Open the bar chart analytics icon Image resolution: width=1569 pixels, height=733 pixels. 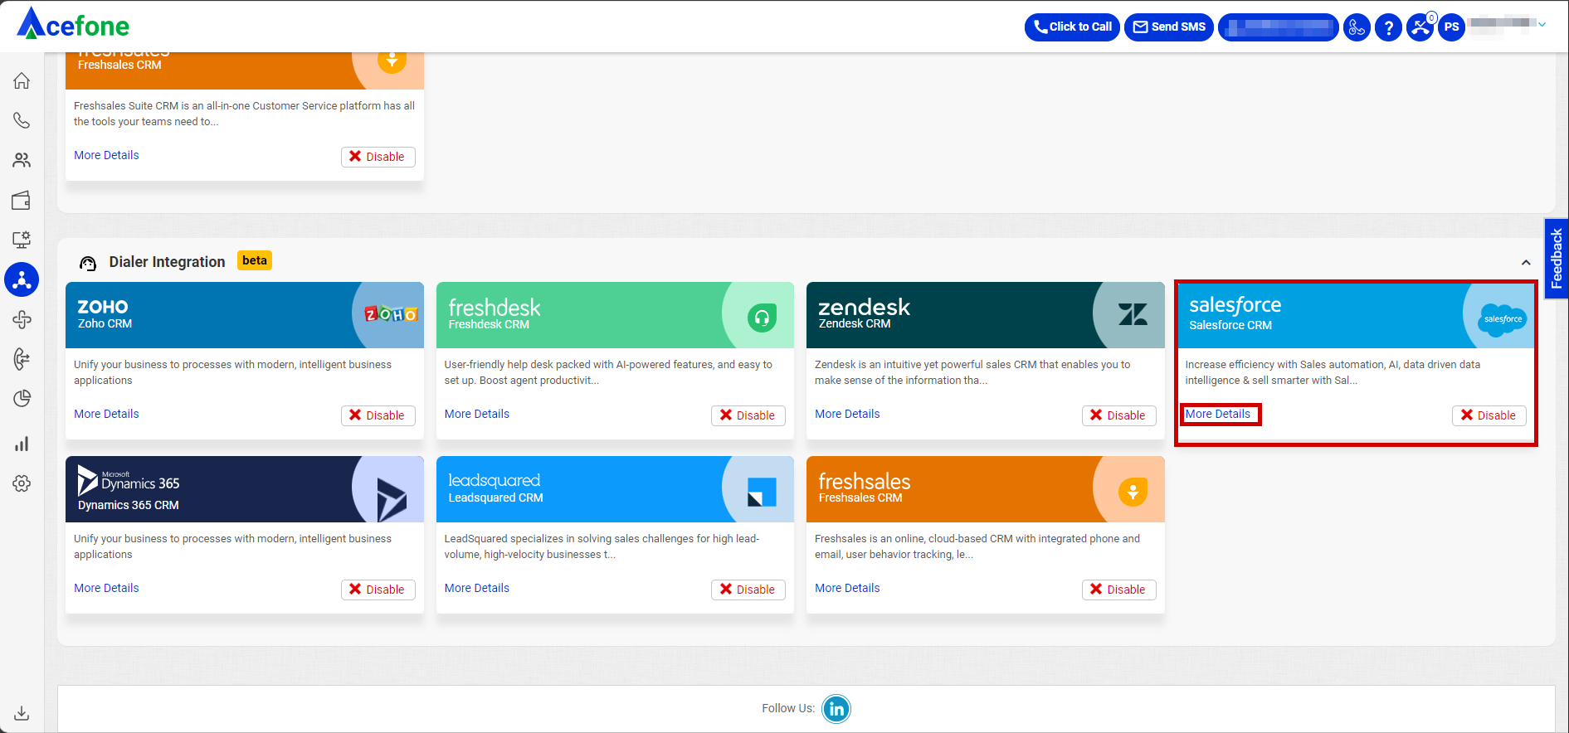coord(22,444)
